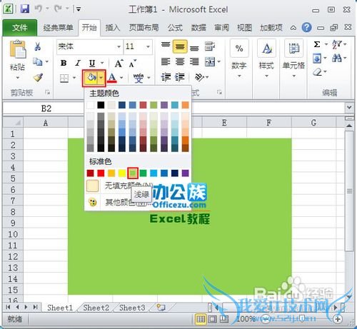Viewport: 357px width, 329px height.
Task: Switch to the 经典菜单 tab
Action: tap(58, 28)
